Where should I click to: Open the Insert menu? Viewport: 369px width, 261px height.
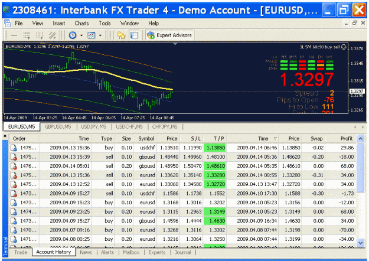[x=59, y=23]
